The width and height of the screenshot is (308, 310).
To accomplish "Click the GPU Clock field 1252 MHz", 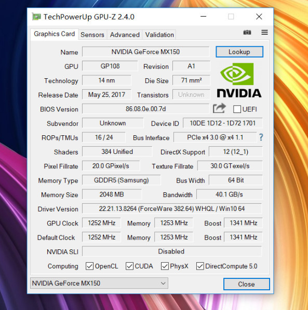I will point(101,223).
